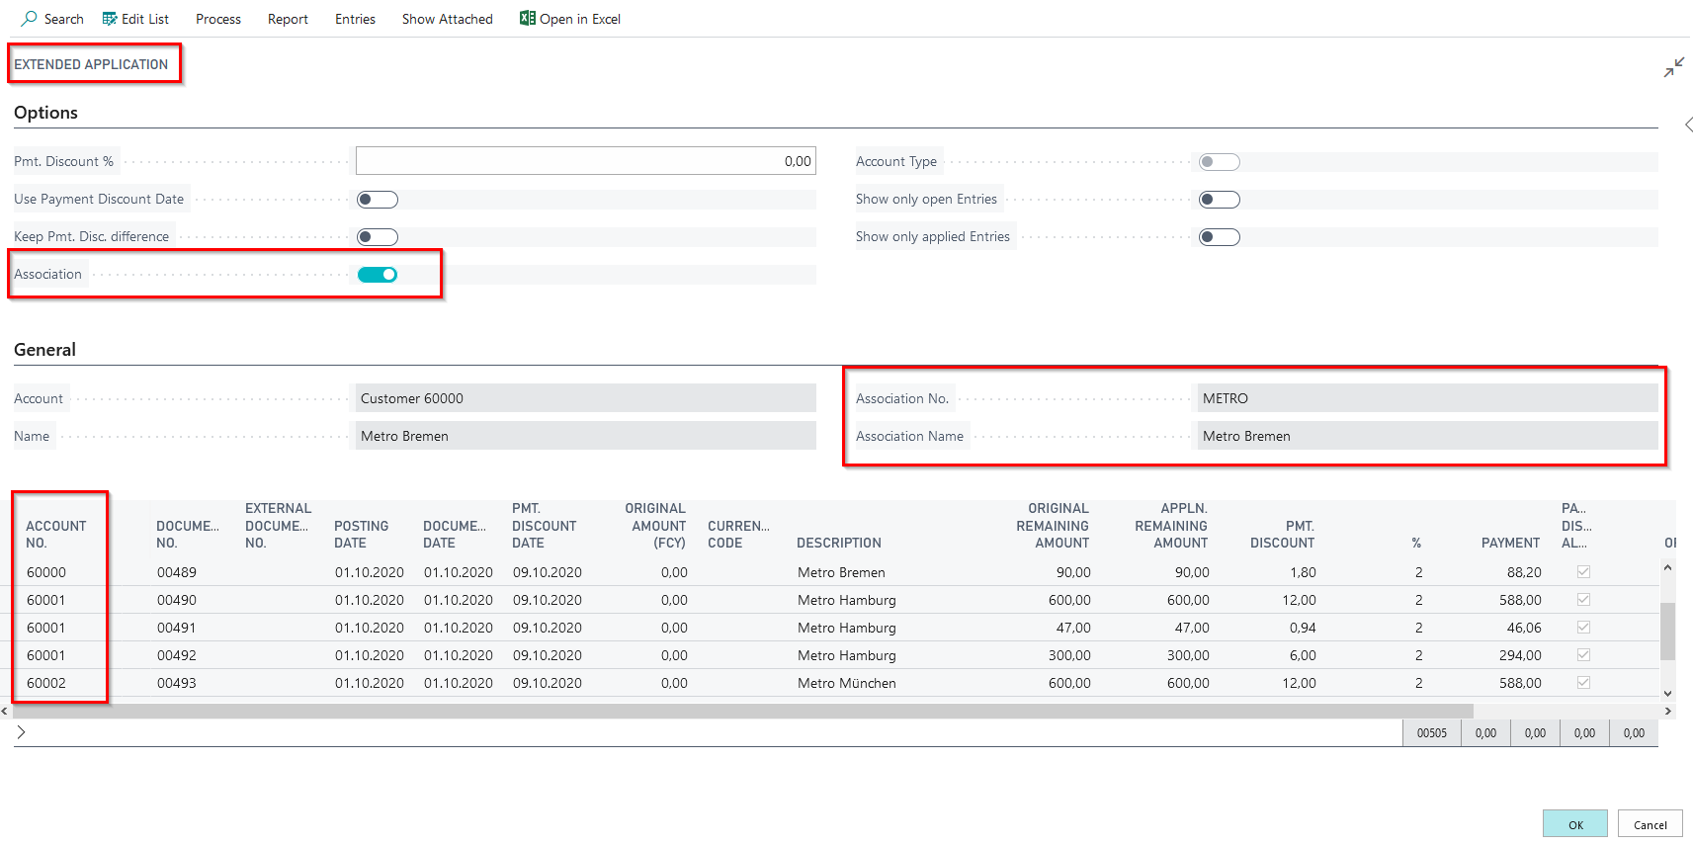
Task: Toggle Show only open Entries on
Action: pos(1219,200)
